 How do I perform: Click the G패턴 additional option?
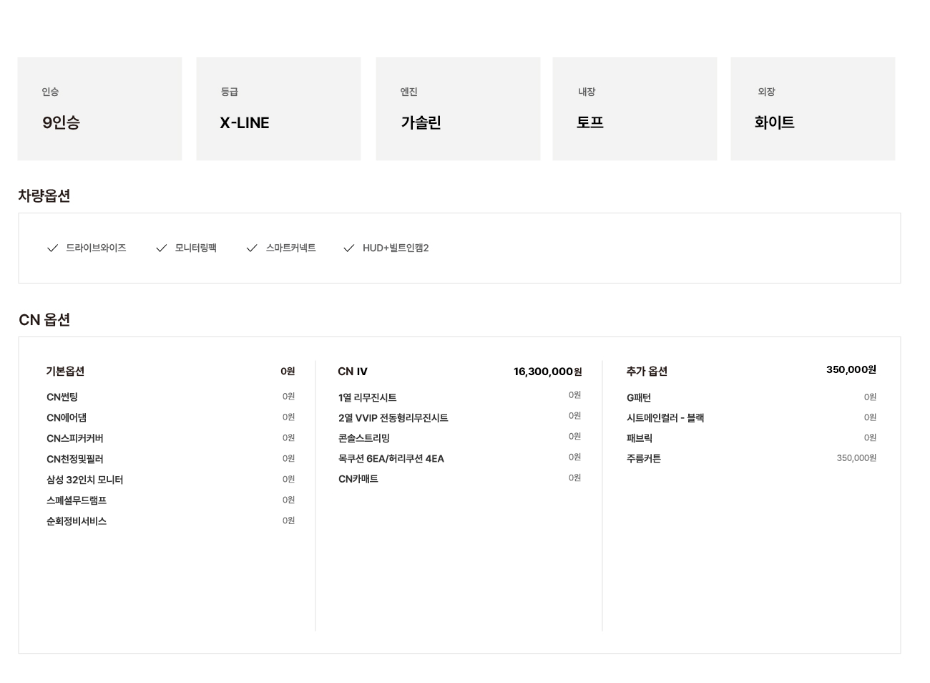639,397
